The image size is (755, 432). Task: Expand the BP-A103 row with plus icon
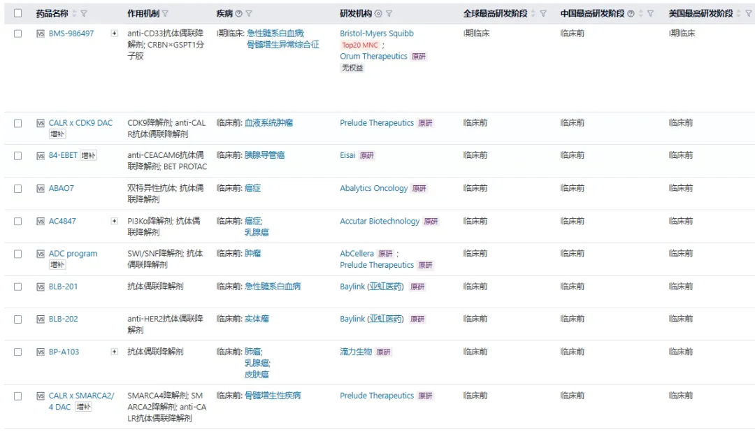[115, 352]
